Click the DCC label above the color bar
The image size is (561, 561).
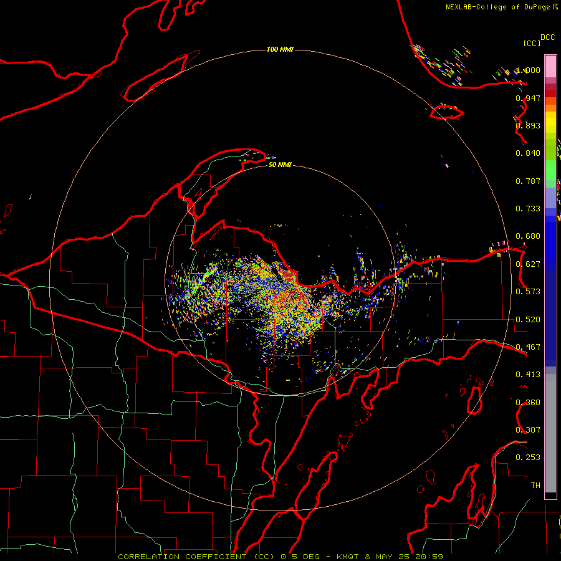click(x=547, y=37)
